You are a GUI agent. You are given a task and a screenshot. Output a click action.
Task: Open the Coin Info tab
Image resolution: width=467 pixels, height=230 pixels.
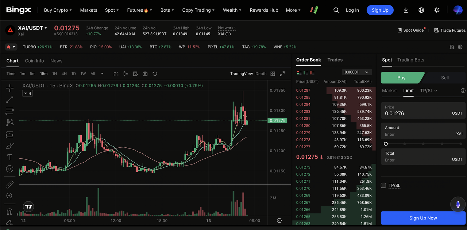point(34,61)
